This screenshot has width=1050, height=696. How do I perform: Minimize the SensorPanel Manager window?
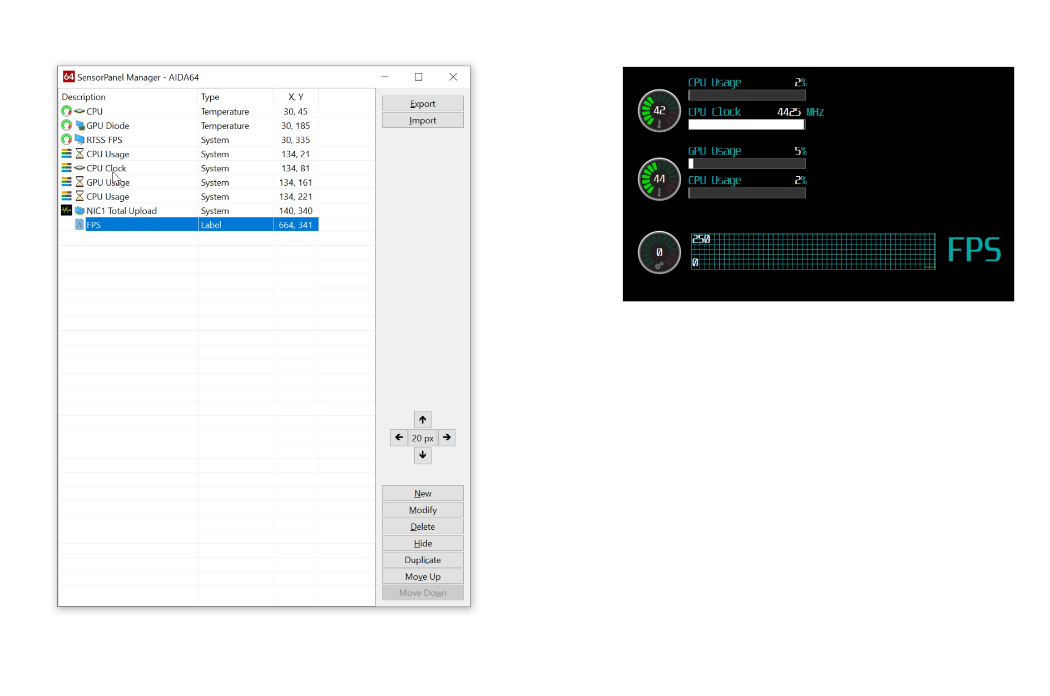pyautogui.click(x=385, y=77)
